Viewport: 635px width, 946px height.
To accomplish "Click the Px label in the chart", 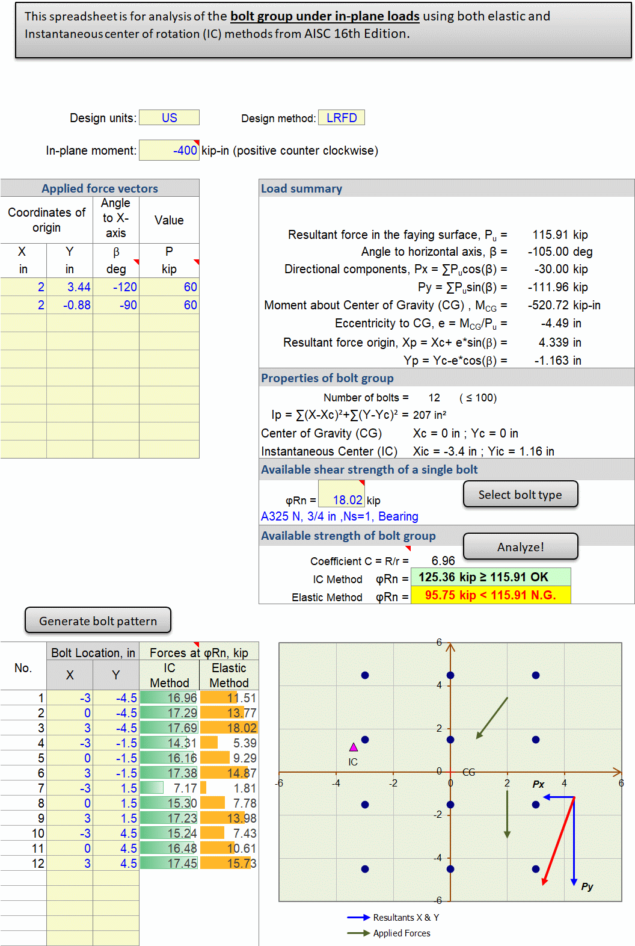I will 538,784.
